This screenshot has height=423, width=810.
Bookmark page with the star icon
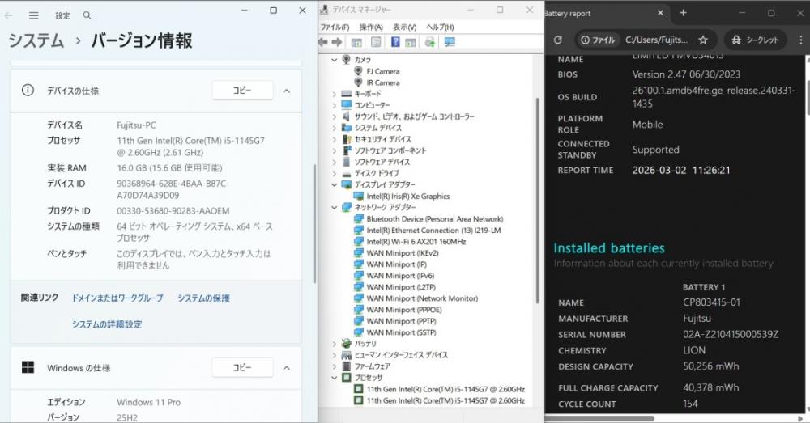click(703, 40)
